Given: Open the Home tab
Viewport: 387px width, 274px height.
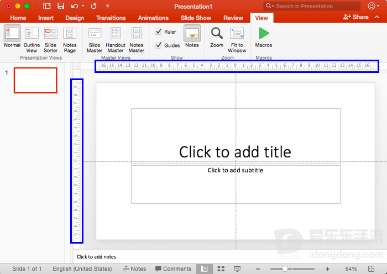Looking at the screenshot, I should point(18,18).
